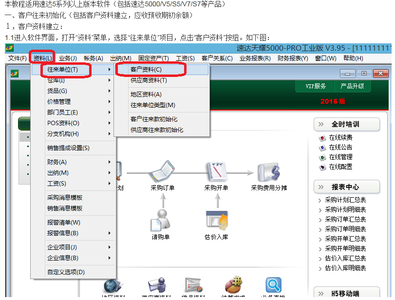The width and height of the screenshot is (395, 300).
Task: Click the 采购费用分摊 cost allocation icon
Action: pyautogui.click(x=269, y=171)
